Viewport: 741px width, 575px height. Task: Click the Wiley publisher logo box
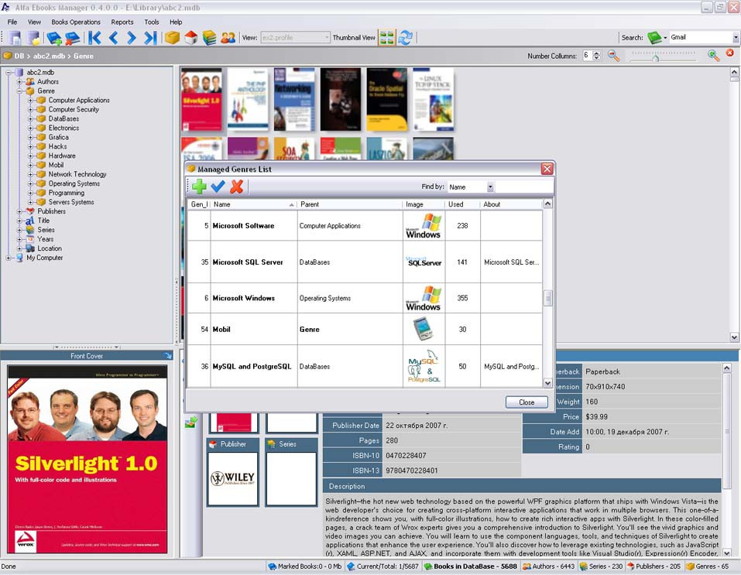click(233, 478)
